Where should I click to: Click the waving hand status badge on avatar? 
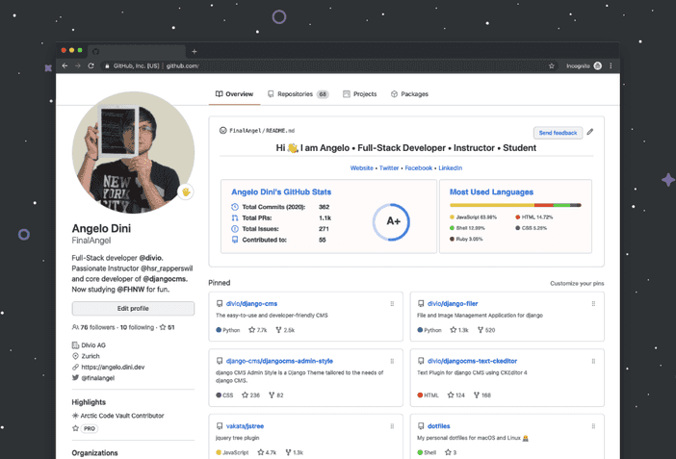point(186,191)
